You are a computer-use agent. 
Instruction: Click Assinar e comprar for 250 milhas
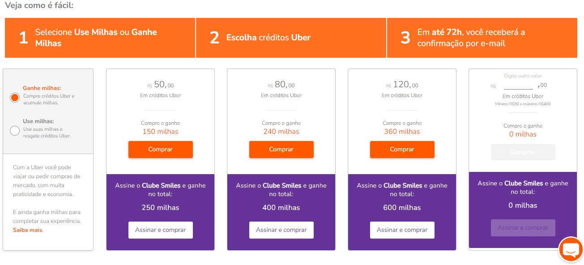point(161,230)
